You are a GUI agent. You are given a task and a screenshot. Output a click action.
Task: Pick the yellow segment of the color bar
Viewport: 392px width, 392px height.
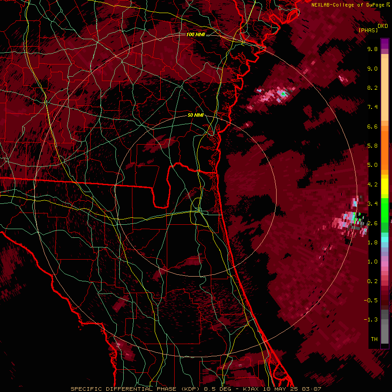tap(385, 186)
